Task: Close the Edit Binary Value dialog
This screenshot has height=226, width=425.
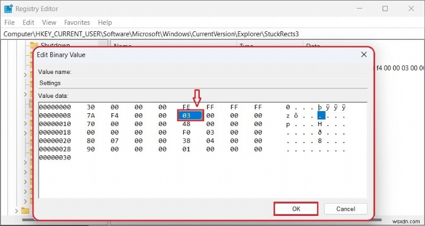Action: pyautogui.click(x=364, y=55)
